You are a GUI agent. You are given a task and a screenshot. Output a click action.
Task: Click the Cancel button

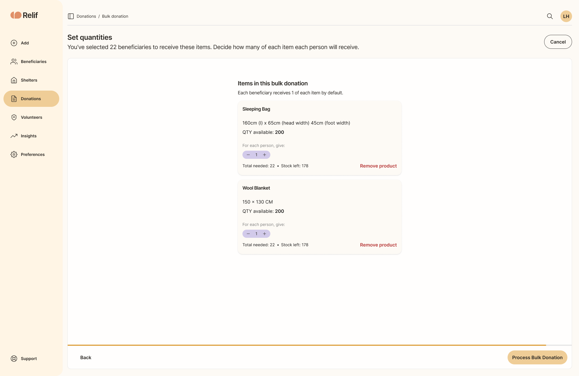(x=558, y=42)
